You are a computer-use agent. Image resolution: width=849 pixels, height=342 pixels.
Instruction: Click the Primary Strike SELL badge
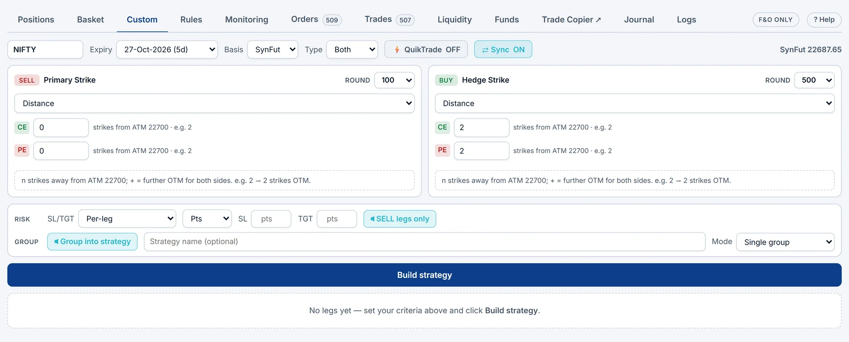click(27, 80)
